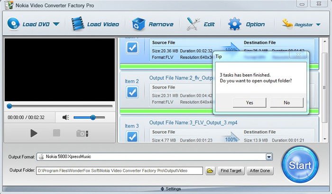Adjust the volume slider
The width and height of the screenshot is (332, 194).
point(89,117)
